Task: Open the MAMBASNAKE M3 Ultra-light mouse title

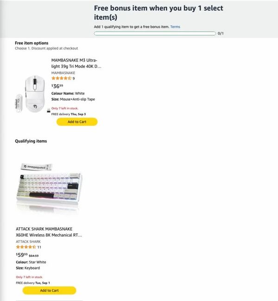Action: click(x=76, y=63)
